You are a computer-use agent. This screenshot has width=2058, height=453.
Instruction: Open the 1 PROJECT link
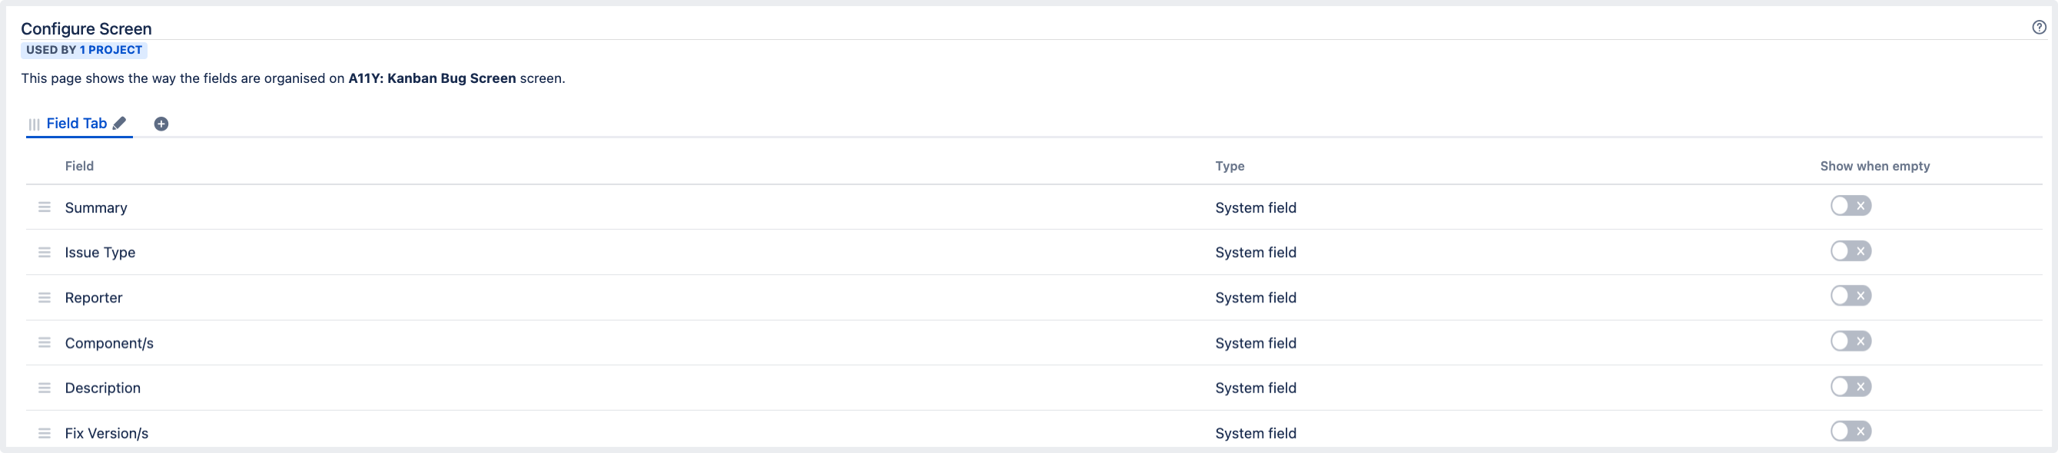[x=110, y=49]
